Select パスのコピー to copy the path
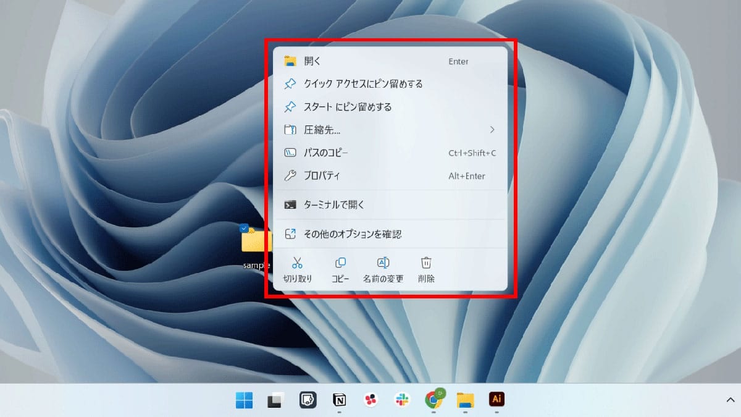 click(325, 153)
